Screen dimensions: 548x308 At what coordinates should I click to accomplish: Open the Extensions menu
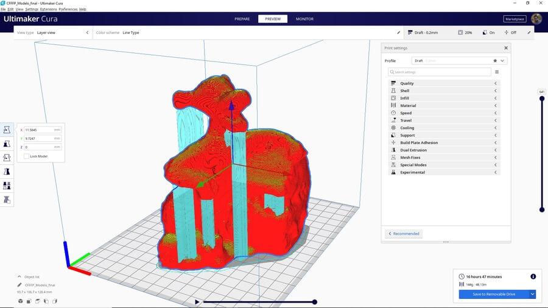click(48, 9)
